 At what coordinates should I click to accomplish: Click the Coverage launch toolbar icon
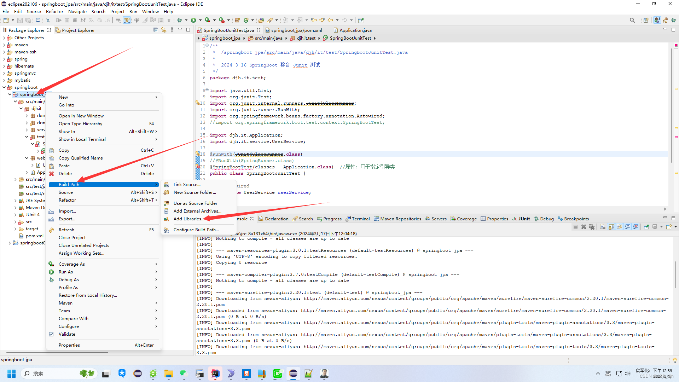(x=208, y=20)
